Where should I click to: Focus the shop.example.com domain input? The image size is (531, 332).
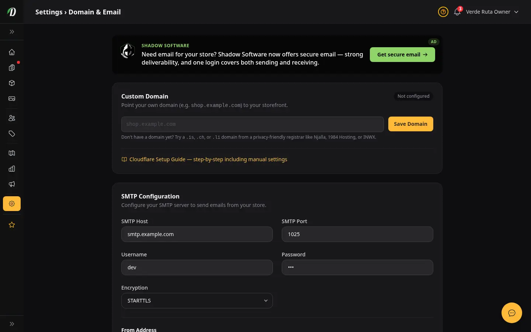tap(253, 124)
